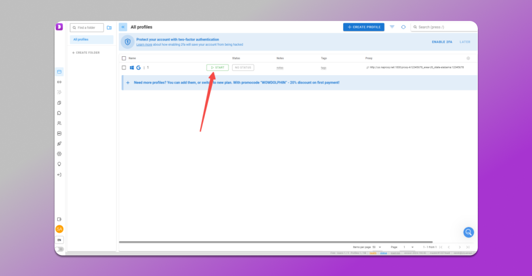This screenshot has height=276, width=532.
Task: Click the two-factor shield icon
Action: [127, 42]
